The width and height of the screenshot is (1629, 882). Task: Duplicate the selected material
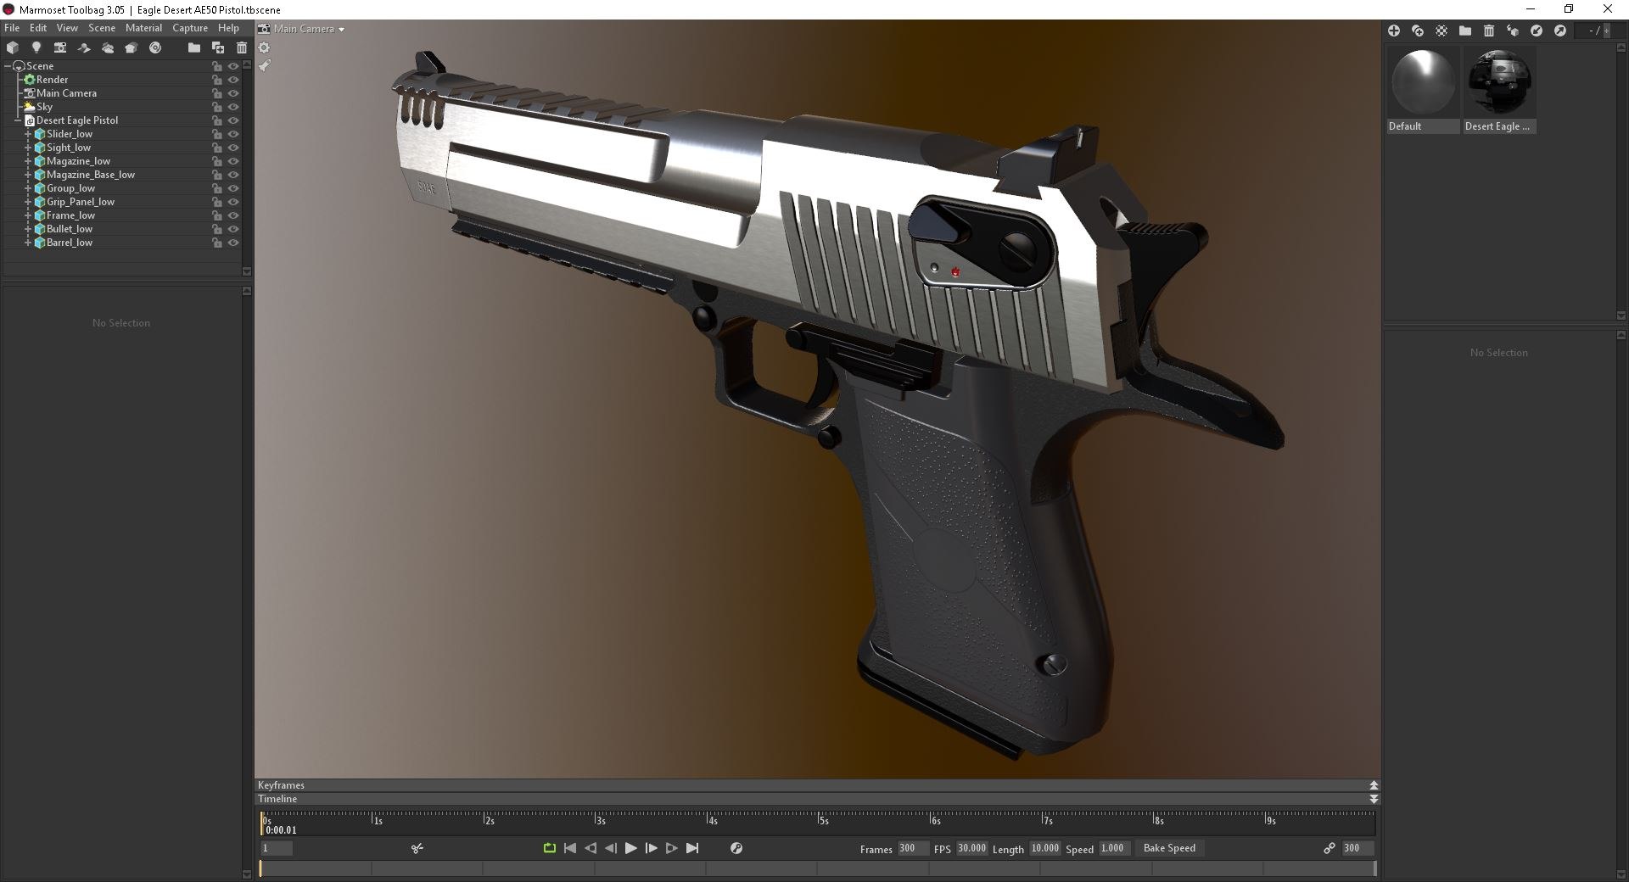(1418, 31)
